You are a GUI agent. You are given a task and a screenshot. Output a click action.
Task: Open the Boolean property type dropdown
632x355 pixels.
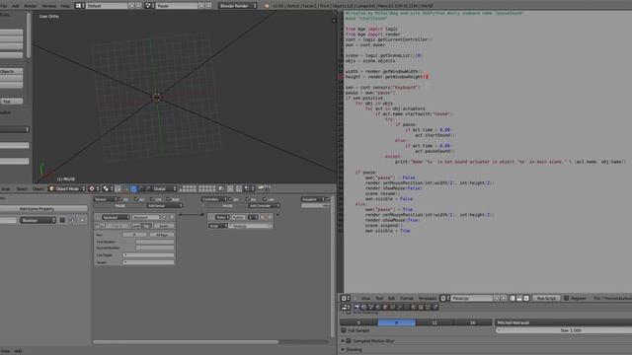(38, 220)
